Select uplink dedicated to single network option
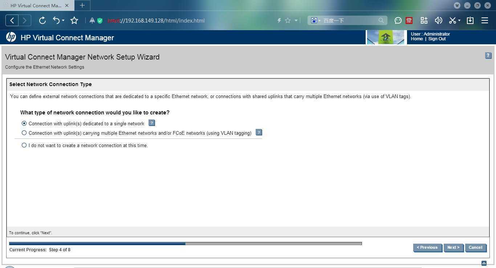The width and height of the screenshot is (496, 268). point(24,123)
